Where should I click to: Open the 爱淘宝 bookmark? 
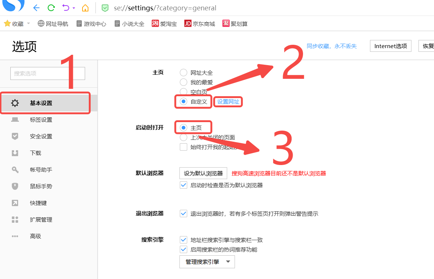[164, 24]
